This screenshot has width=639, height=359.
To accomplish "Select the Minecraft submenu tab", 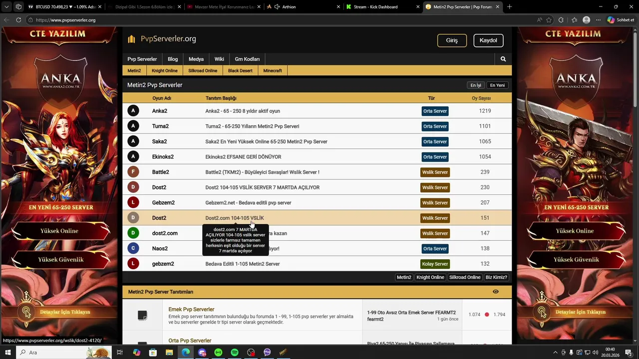I will (x=273, y=71).
